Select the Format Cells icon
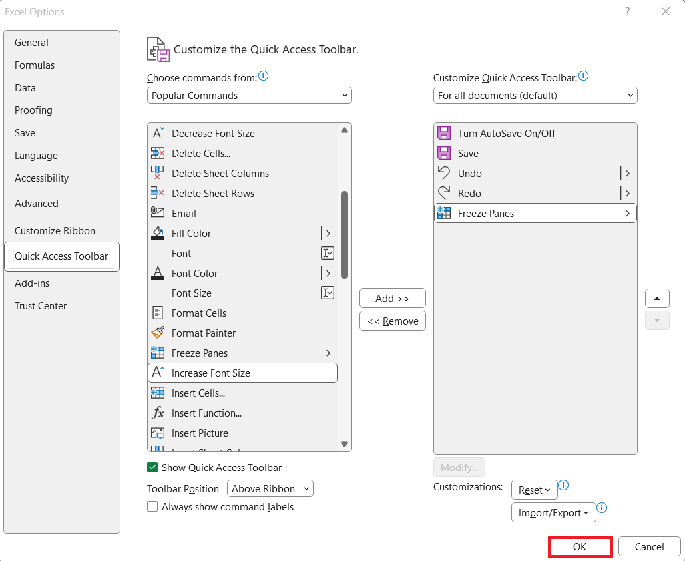This screenshot has width=685, height=561. point(158,313)
